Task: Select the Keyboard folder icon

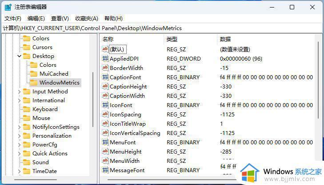Action: [27, 109]
